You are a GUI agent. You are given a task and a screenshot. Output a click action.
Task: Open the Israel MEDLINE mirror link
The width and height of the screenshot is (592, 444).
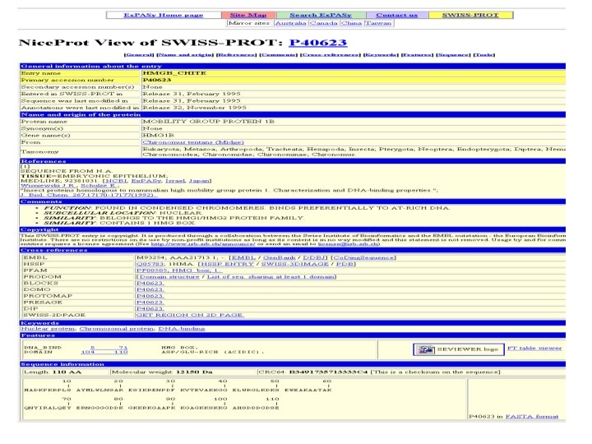(x=176, y=181)
